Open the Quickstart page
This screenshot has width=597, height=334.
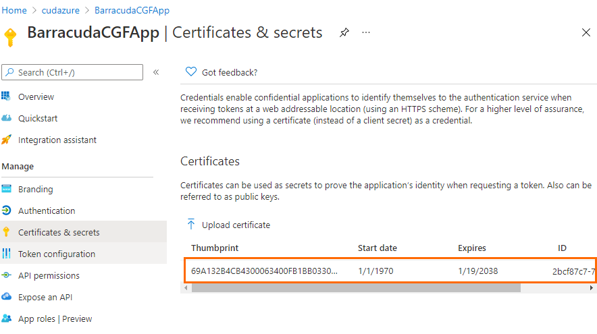[x=38, y=118]
